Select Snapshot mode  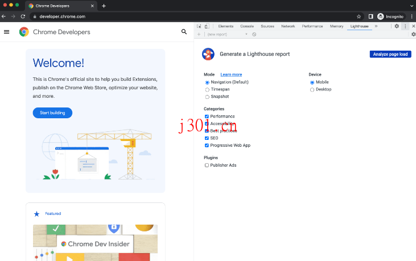coord(207,97)
